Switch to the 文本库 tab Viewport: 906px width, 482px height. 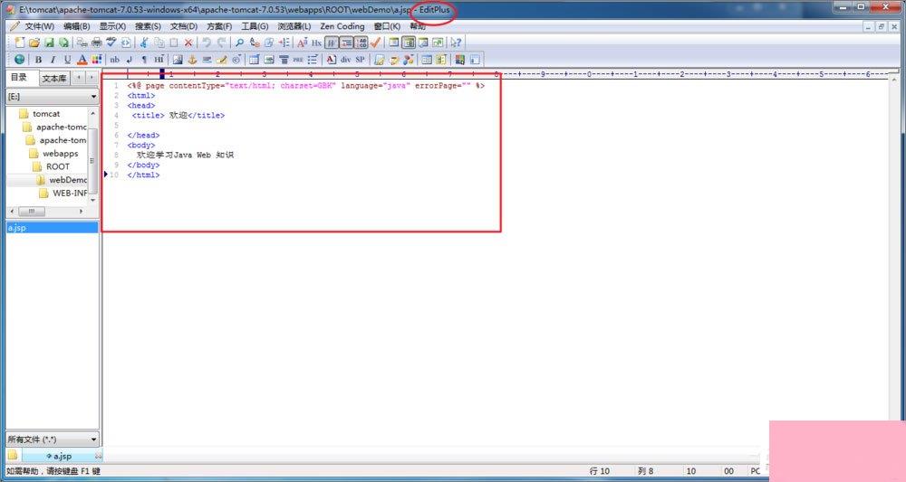[54, 78]
